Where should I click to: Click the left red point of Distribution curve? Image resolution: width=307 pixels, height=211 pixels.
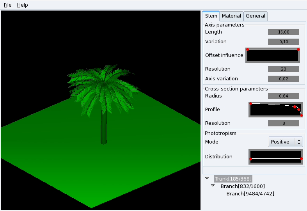tap(250, 159)
